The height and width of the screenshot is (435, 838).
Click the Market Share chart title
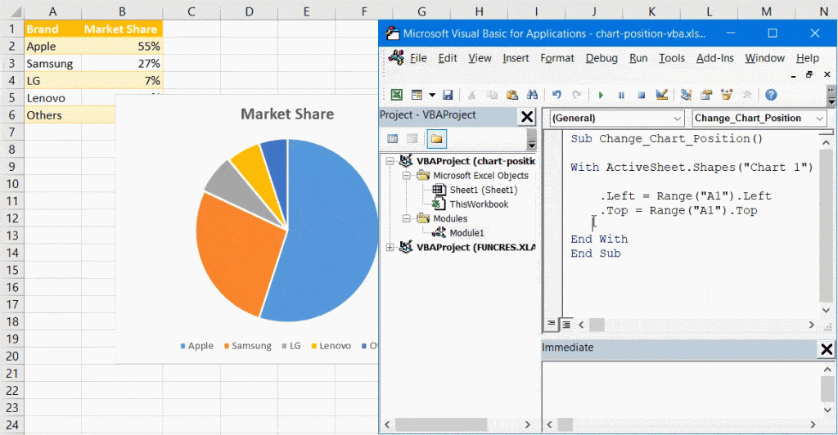tap(287, 114)
